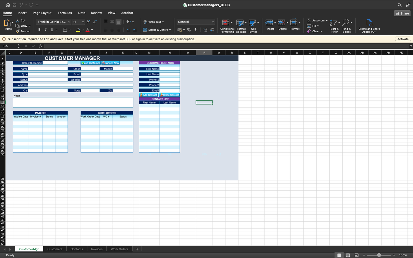Expand the Merge & Centre dropdown
413x258 pixels.
(x=170, y=30)
